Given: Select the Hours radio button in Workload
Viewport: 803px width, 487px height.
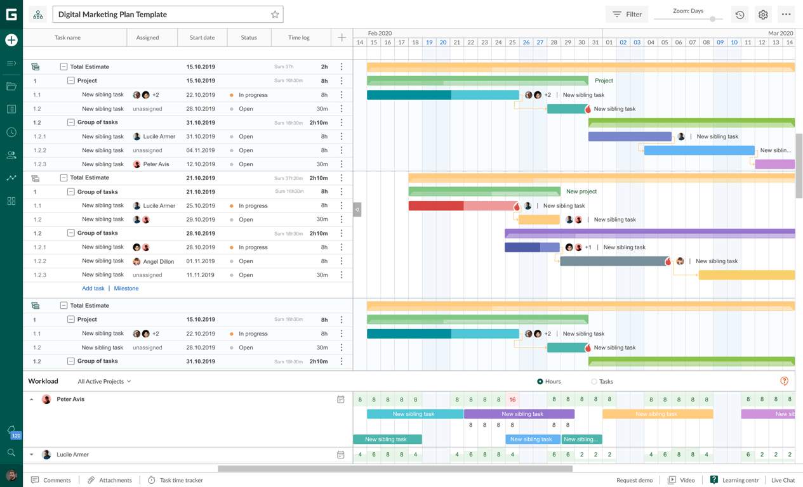Looking at the screenshot, I should 540,381.
